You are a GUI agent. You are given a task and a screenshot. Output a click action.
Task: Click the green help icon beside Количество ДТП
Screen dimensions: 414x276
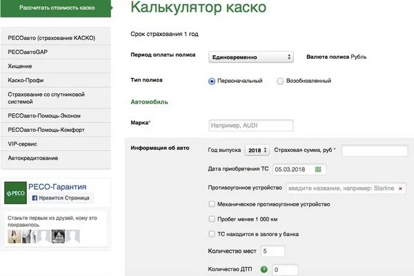264,269
